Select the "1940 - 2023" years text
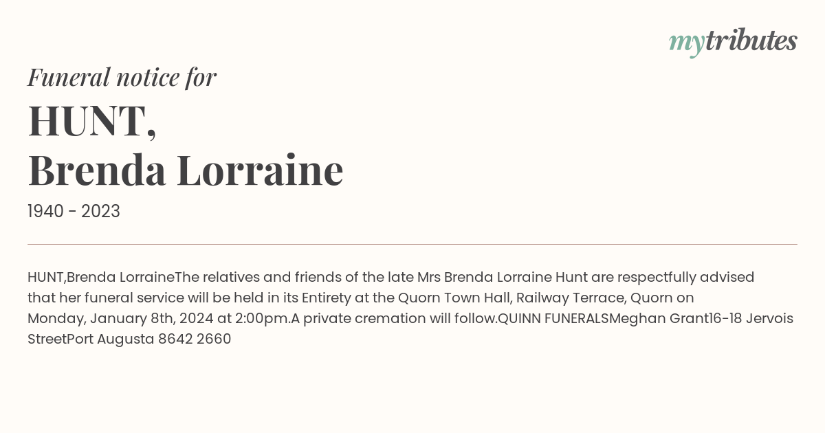825x433 pixels. [x=74, y=212]
